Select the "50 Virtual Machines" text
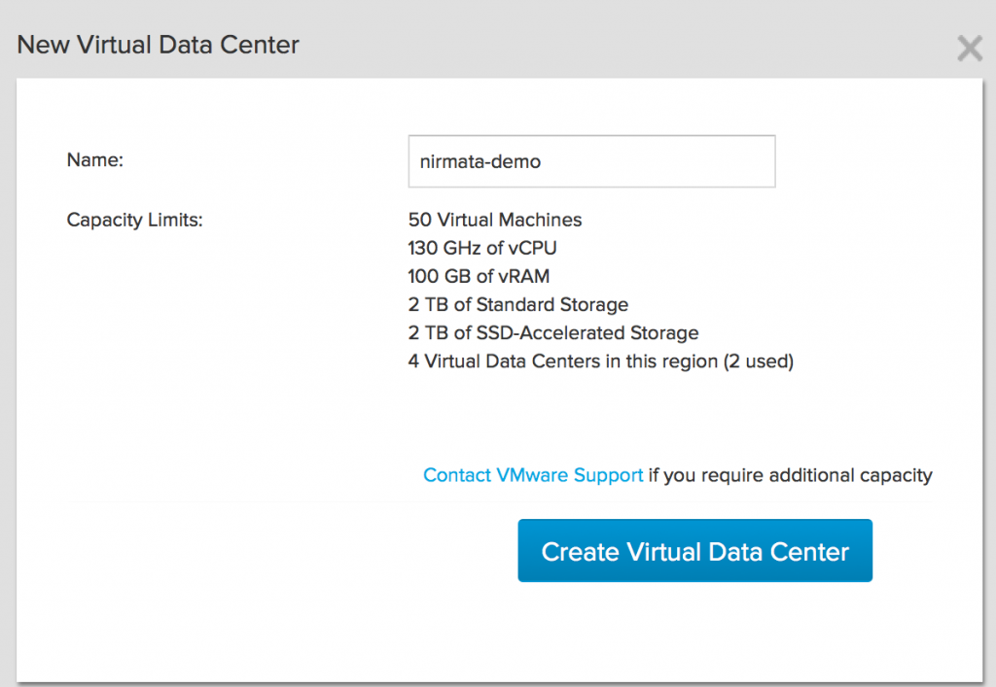 [x=495, y=220]
